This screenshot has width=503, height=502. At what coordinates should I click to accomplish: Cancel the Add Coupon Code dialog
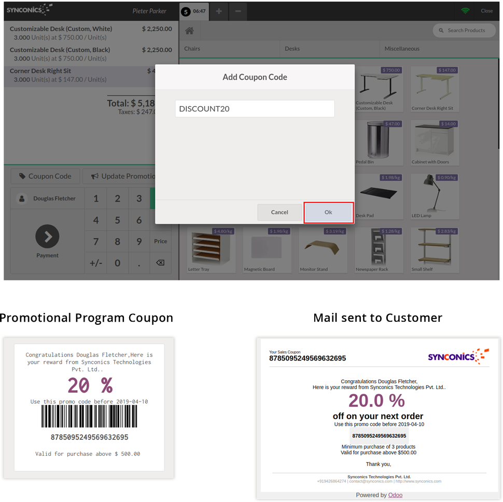[x=280, y=212]
